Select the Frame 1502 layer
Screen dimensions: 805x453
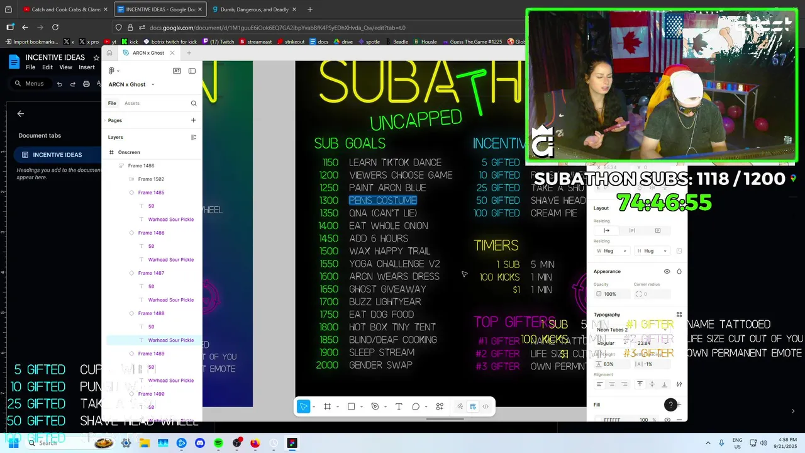152,179
